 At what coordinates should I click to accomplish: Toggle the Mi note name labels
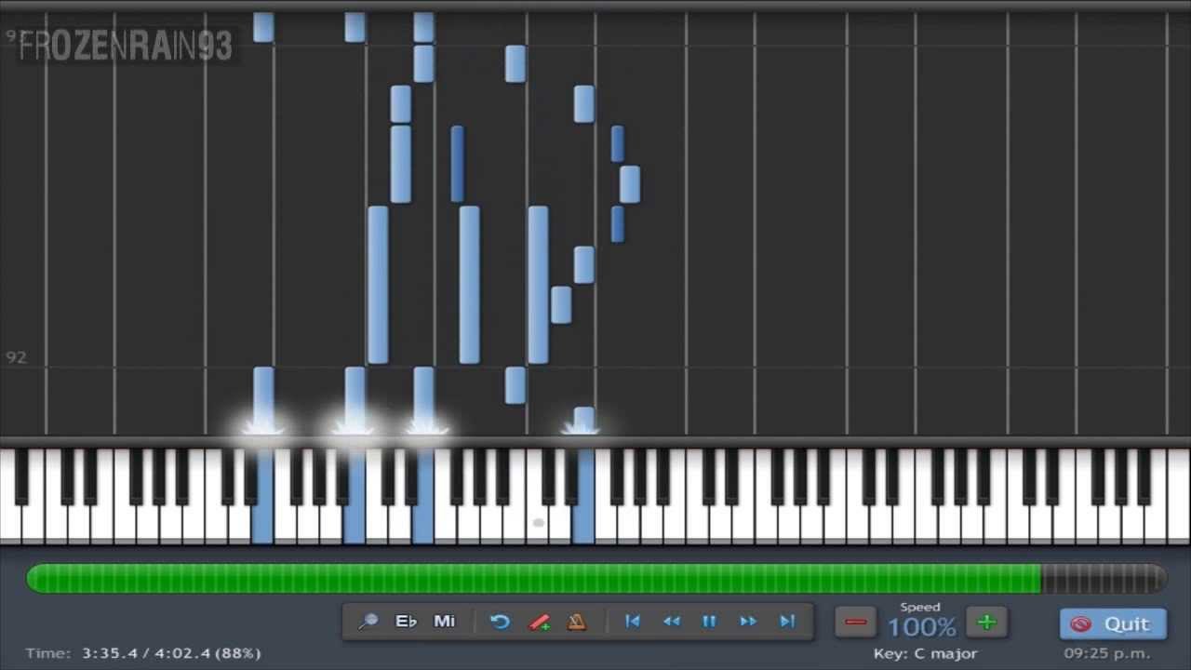coord(445,621)
